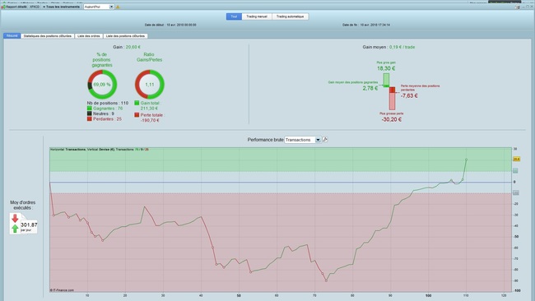The width and height of the screenshot is (535, 301).
Task: Click the upper zone handle on the vertical axis
Action: click(x=515, y=170)
